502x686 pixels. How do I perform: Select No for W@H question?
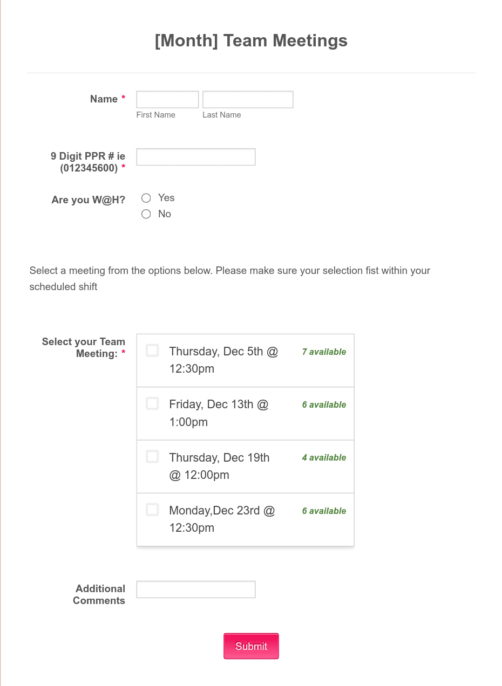146,214
